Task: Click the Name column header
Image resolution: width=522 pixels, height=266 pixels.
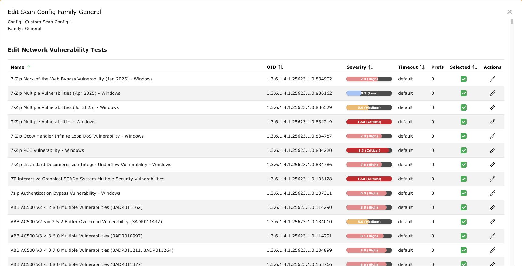Action: (x=17, y=67)
